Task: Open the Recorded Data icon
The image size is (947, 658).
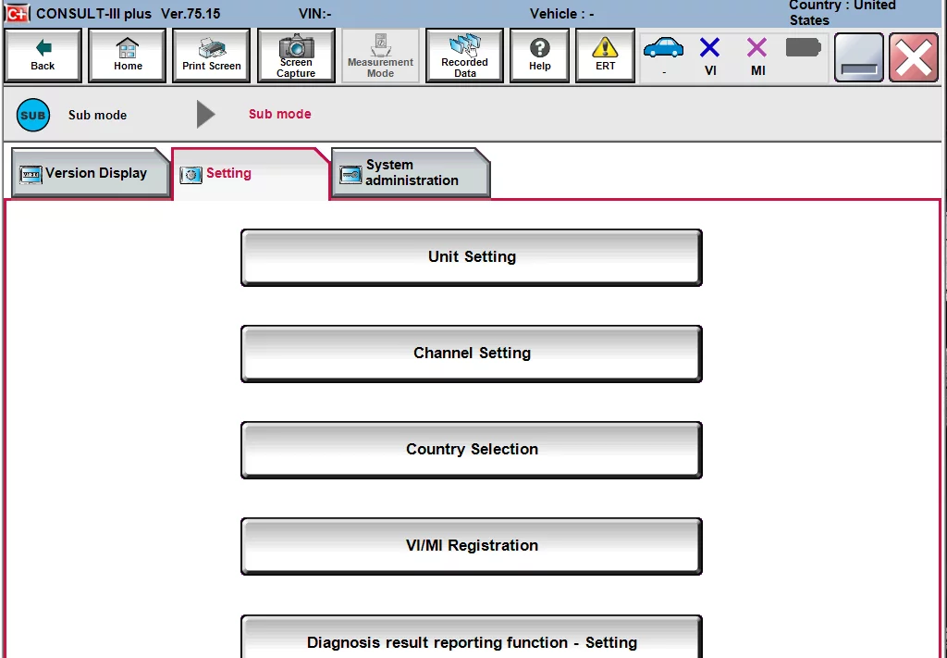Action: [x=463, y=55]
